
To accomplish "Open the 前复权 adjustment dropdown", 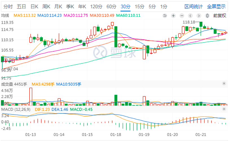I will pyautogui.click(x=220, y=16).
